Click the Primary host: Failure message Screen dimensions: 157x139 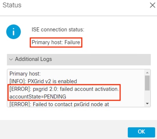pos(56,42)
